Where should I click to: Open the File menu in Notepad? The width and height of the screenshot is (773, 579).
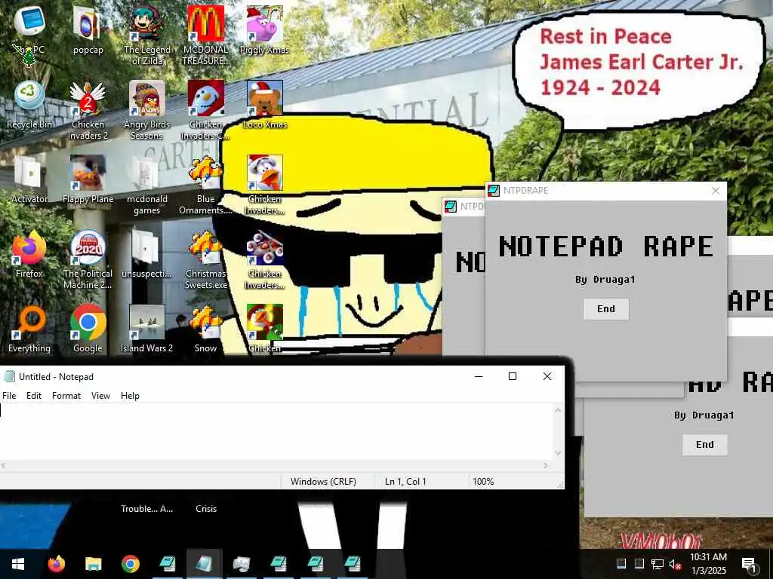pos(9,395)
